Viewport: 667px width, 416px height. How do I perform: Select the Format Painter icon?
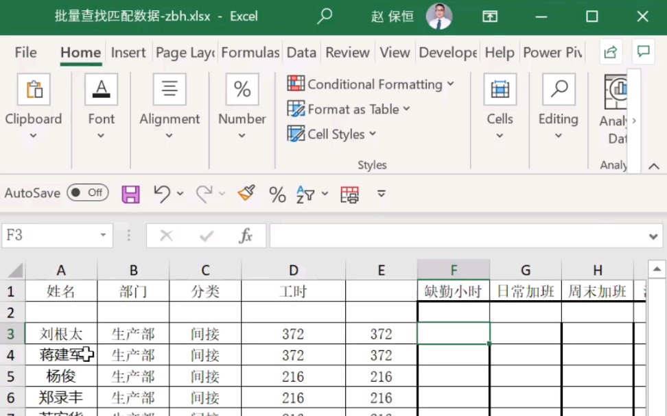(x=244, y=194)
